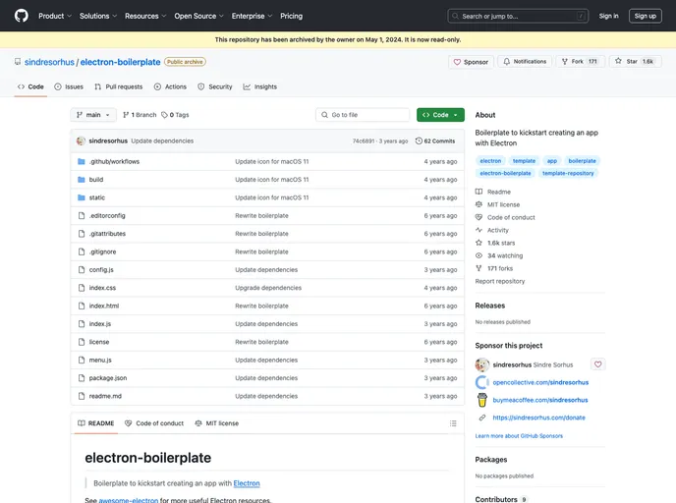The width and height of the screenshot is (676, 503).
Task: Open the Issues tab
Action: pyautogui.click(x=69, y=86)
